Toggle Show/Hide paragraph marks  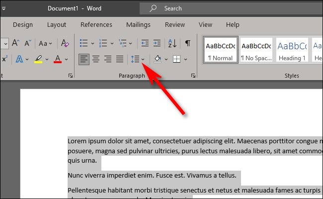pos(187,43)
